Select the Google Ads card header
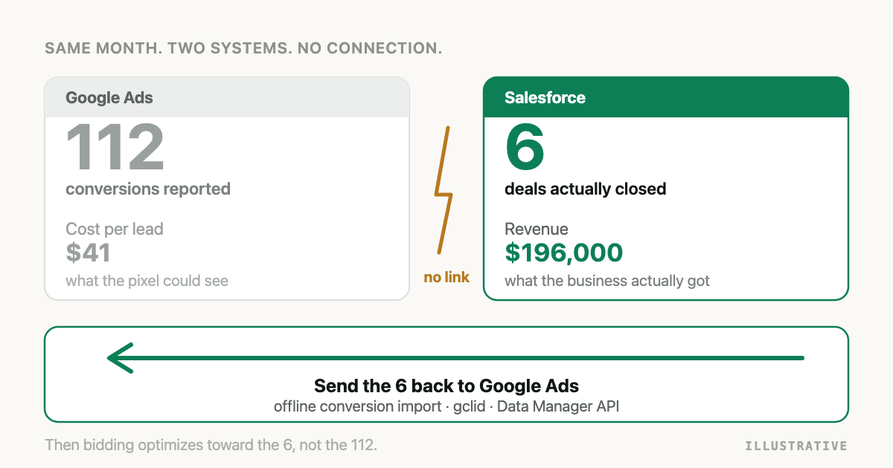This screenshot has width=893, height=468. point(227,97)
